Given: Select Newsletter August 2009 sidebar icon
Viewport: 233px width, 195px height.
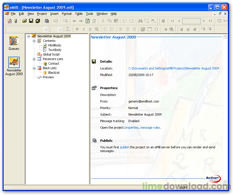Looking at the screenshot, I should coord(14,66).
